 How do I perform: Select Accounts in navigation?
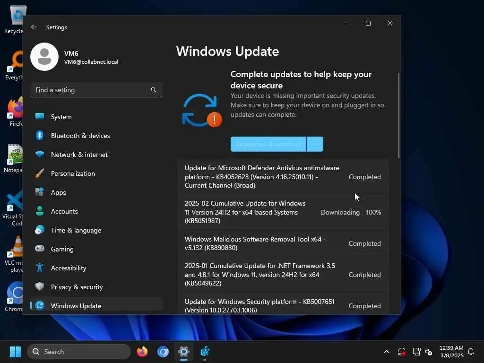96,211
